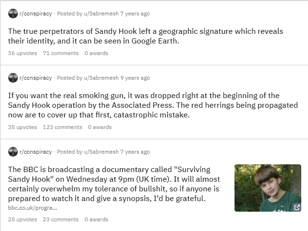Open external link icon on thumbnail
The height and width of the screenshot is (231, 308).
click(297, 207)
